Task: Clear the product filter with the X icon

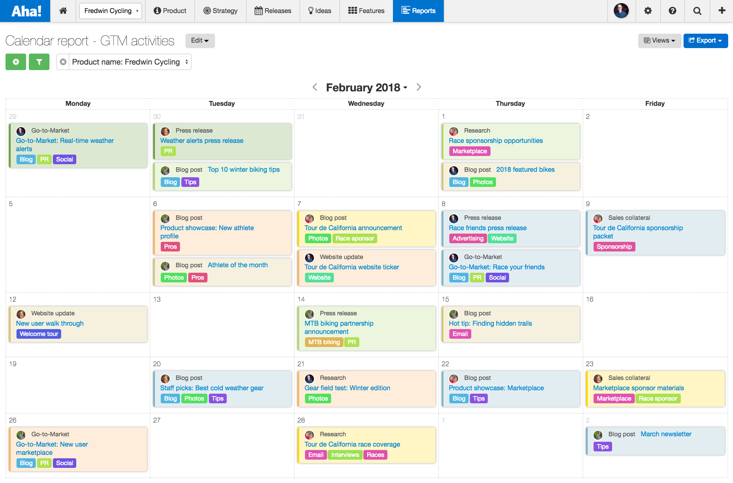Action: [63, 62]
